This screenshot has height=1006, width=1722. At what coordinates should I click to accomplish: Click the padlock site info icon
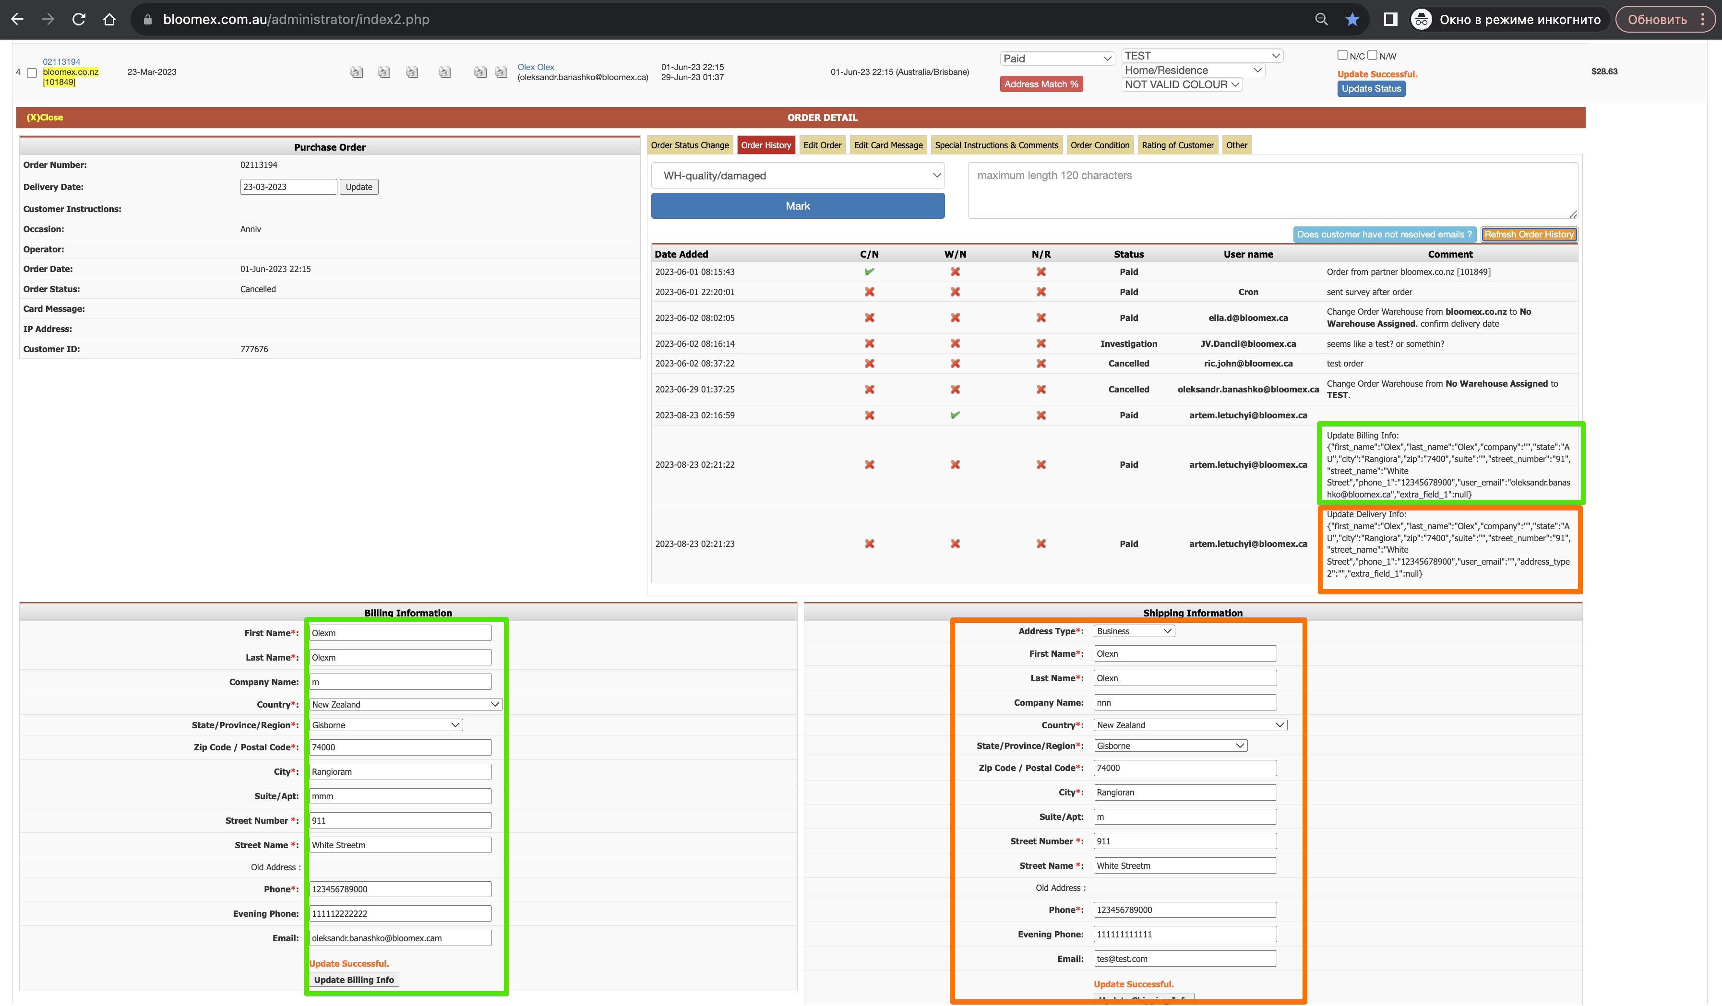pyautogui.click(x=147, y=20)
